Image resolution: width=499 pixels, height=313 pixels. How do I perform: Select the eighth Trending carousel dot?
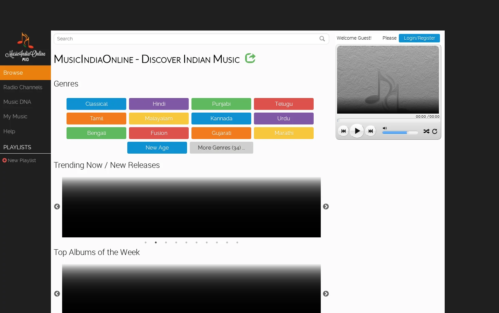(x=217, y=242)
